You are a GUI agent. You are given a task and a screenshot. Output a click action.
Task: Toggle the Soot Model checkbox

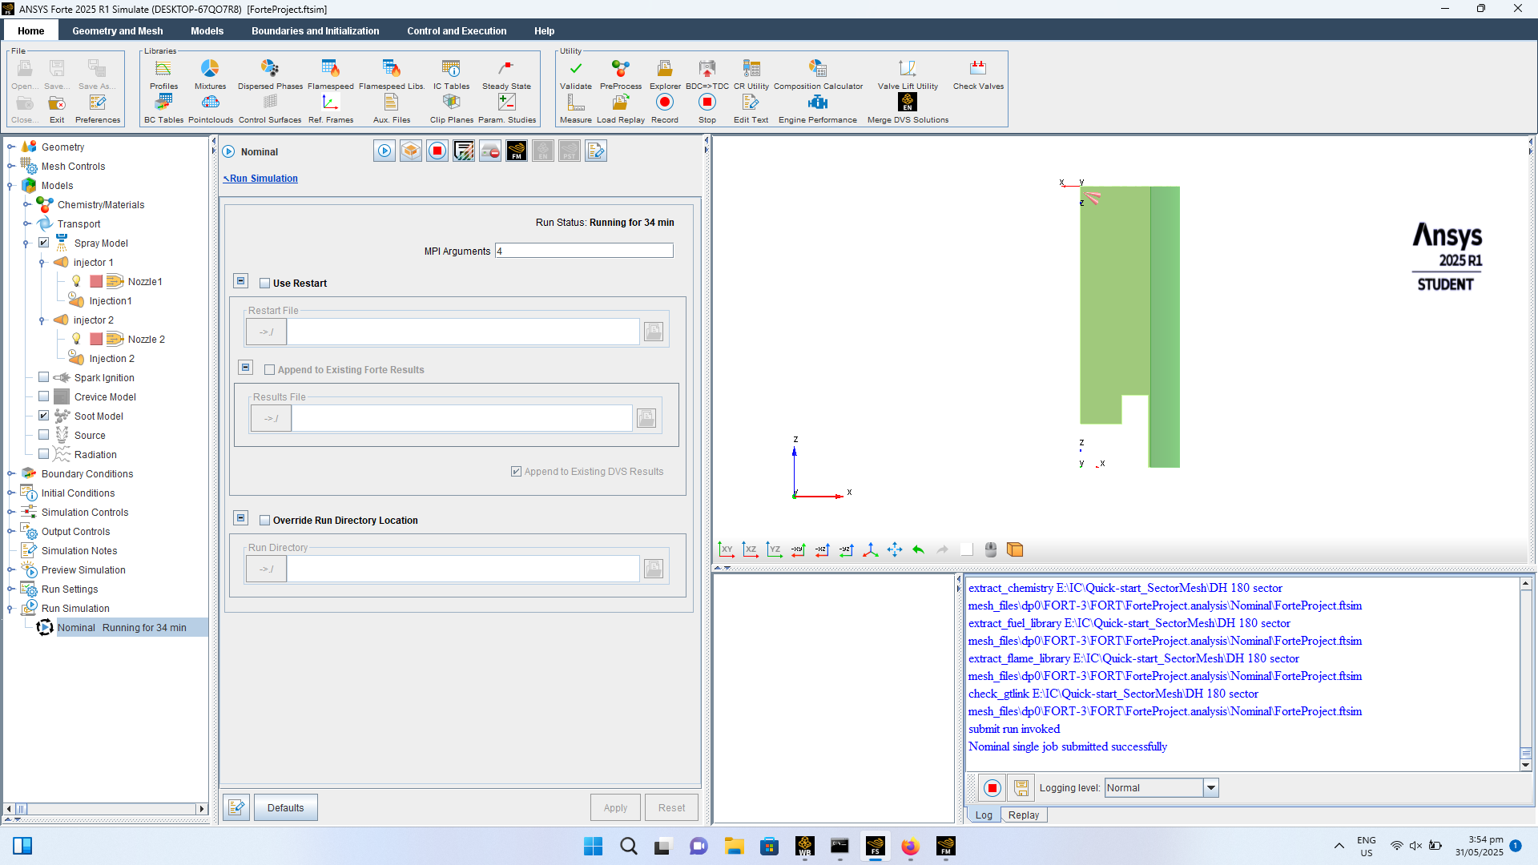[44, 416]
